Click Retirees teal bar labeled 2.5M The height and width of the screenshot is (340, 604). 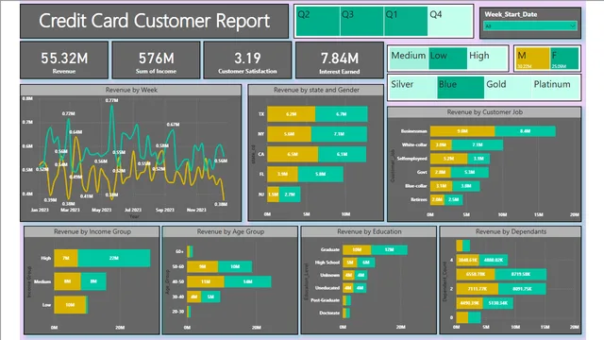453,199
